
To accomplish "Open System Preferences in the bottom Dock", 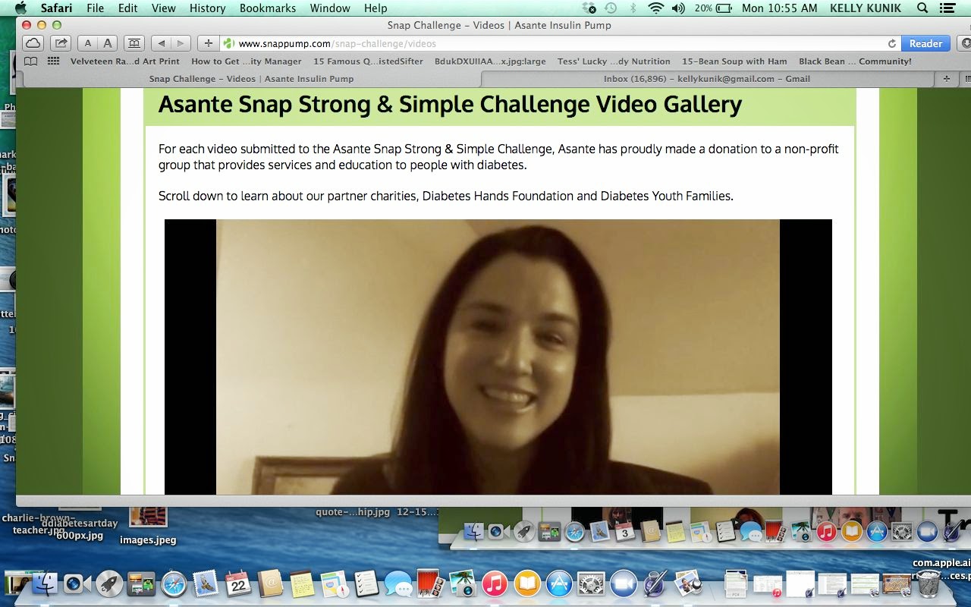I will pos(591,583).
